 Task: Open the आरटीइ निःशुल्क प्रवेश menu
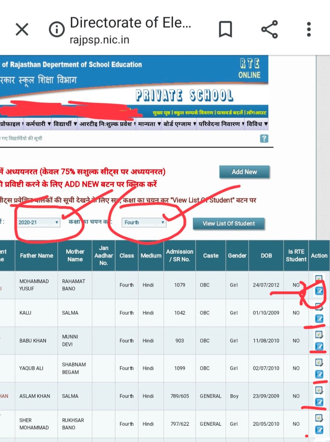click(107, 124)
